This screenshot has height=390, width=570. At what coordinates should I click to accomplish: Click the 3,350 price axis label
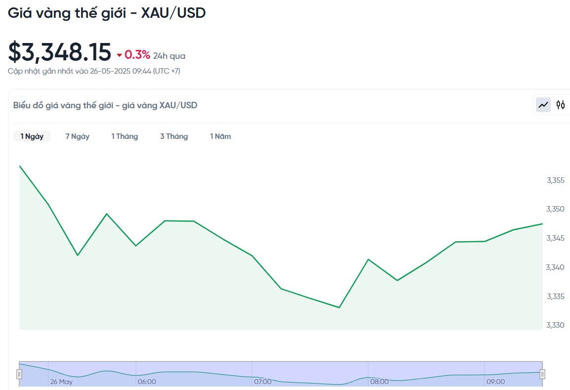coord(556,209)
